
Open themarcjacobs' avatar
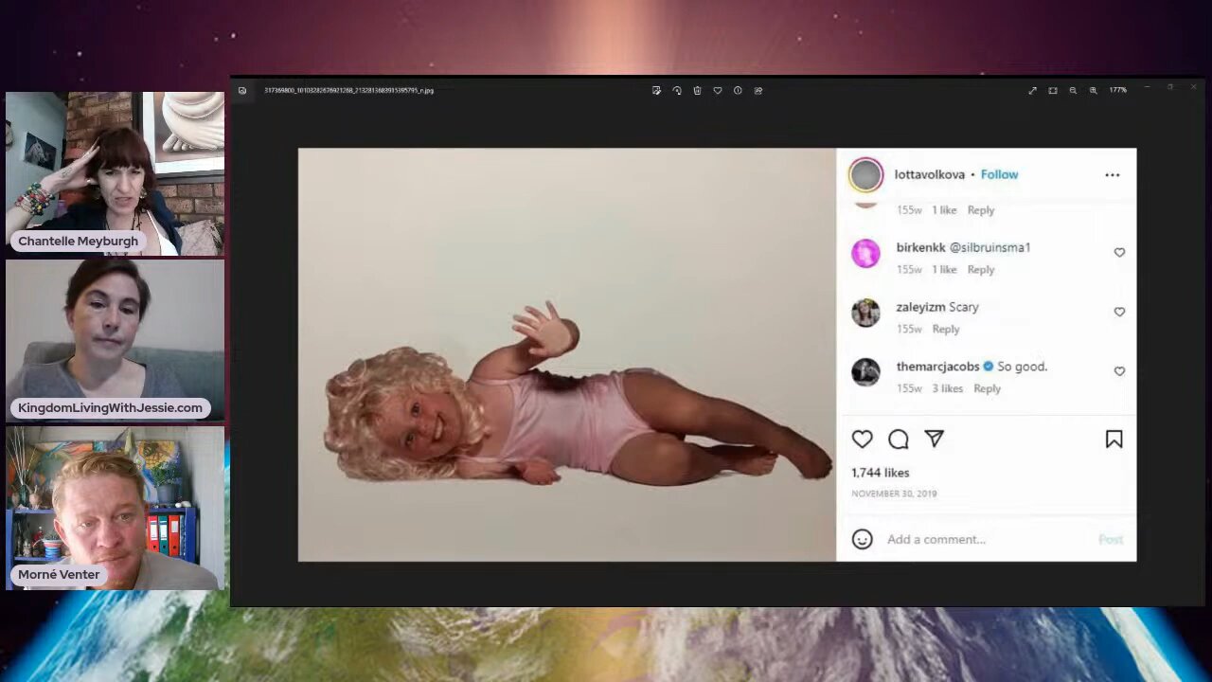click(865, 372)
